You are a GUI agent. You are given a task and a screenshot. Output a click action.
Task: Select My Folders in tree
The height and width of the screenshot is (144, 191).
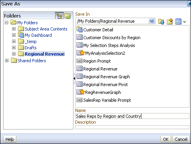click(27, 23)
